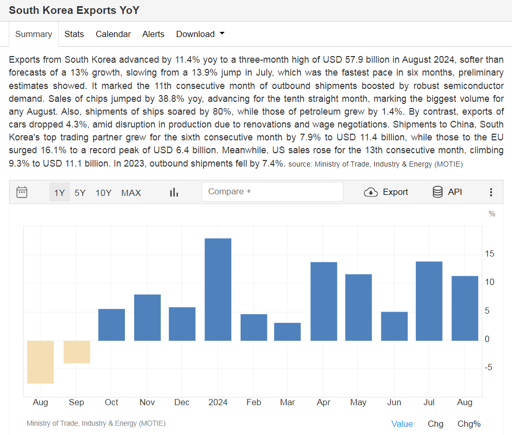Switch chart to 5Y range
512x435 pixels.
[80, 193]
